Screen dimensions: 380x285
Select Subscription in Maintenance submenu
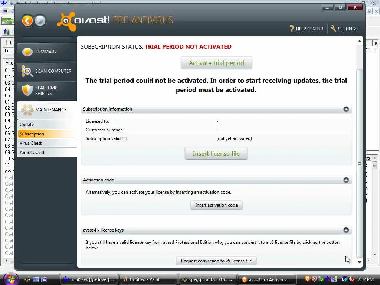tap(47, 134)
